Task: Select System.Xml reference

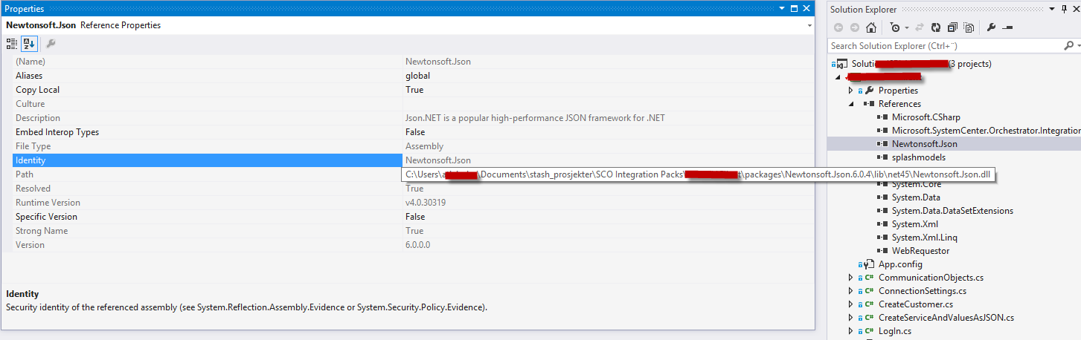Action: click(x=915, y=224)
